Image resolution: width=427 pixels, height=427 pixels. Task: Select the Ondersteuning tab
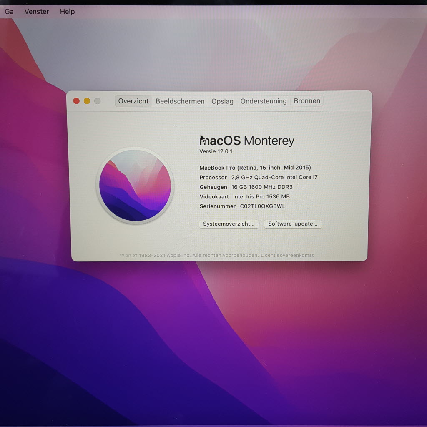click(x=264, y=101)
